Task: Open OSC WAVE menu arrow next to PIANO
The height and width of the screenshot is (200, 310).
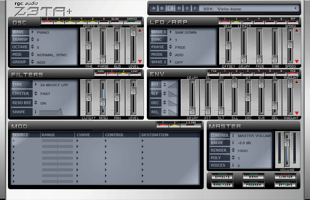Action: (x=33, y=32)
